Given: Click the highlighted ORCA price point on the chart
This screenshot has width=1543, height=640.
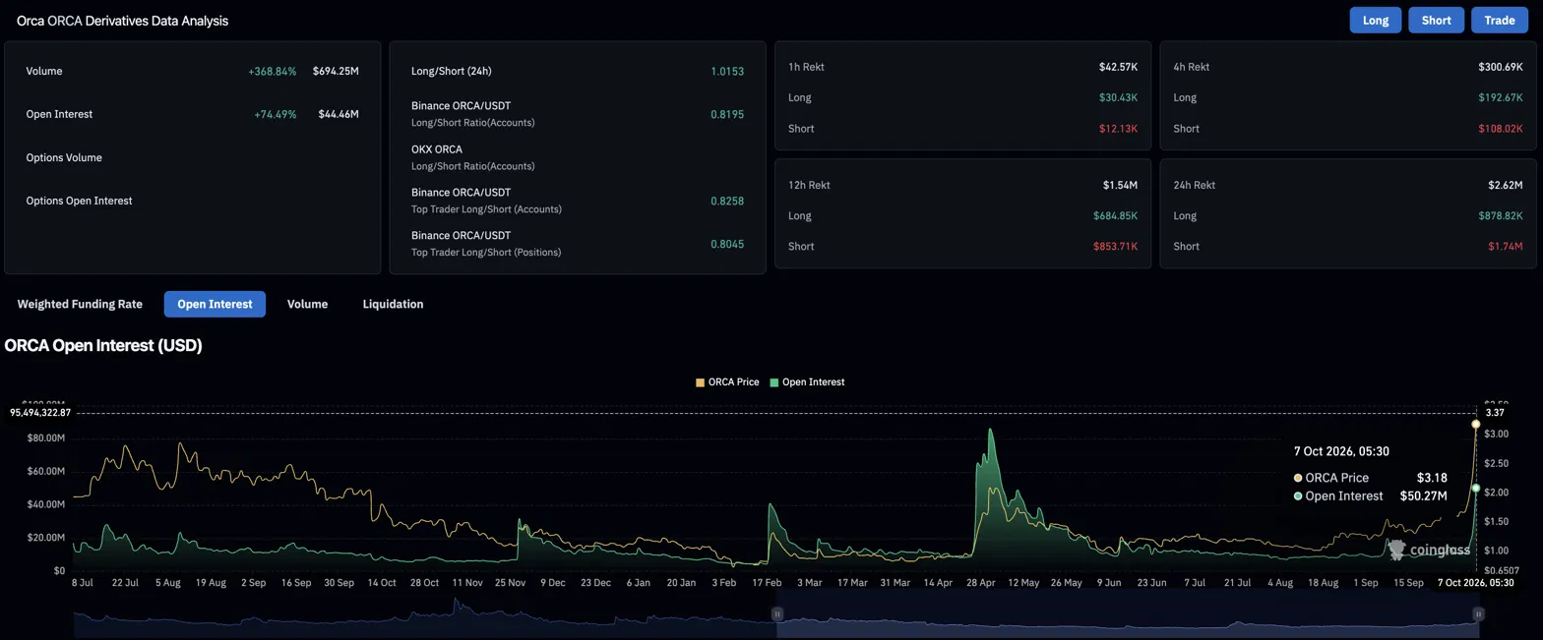Looking at the screenshot, I should [x=1475, y=424].
